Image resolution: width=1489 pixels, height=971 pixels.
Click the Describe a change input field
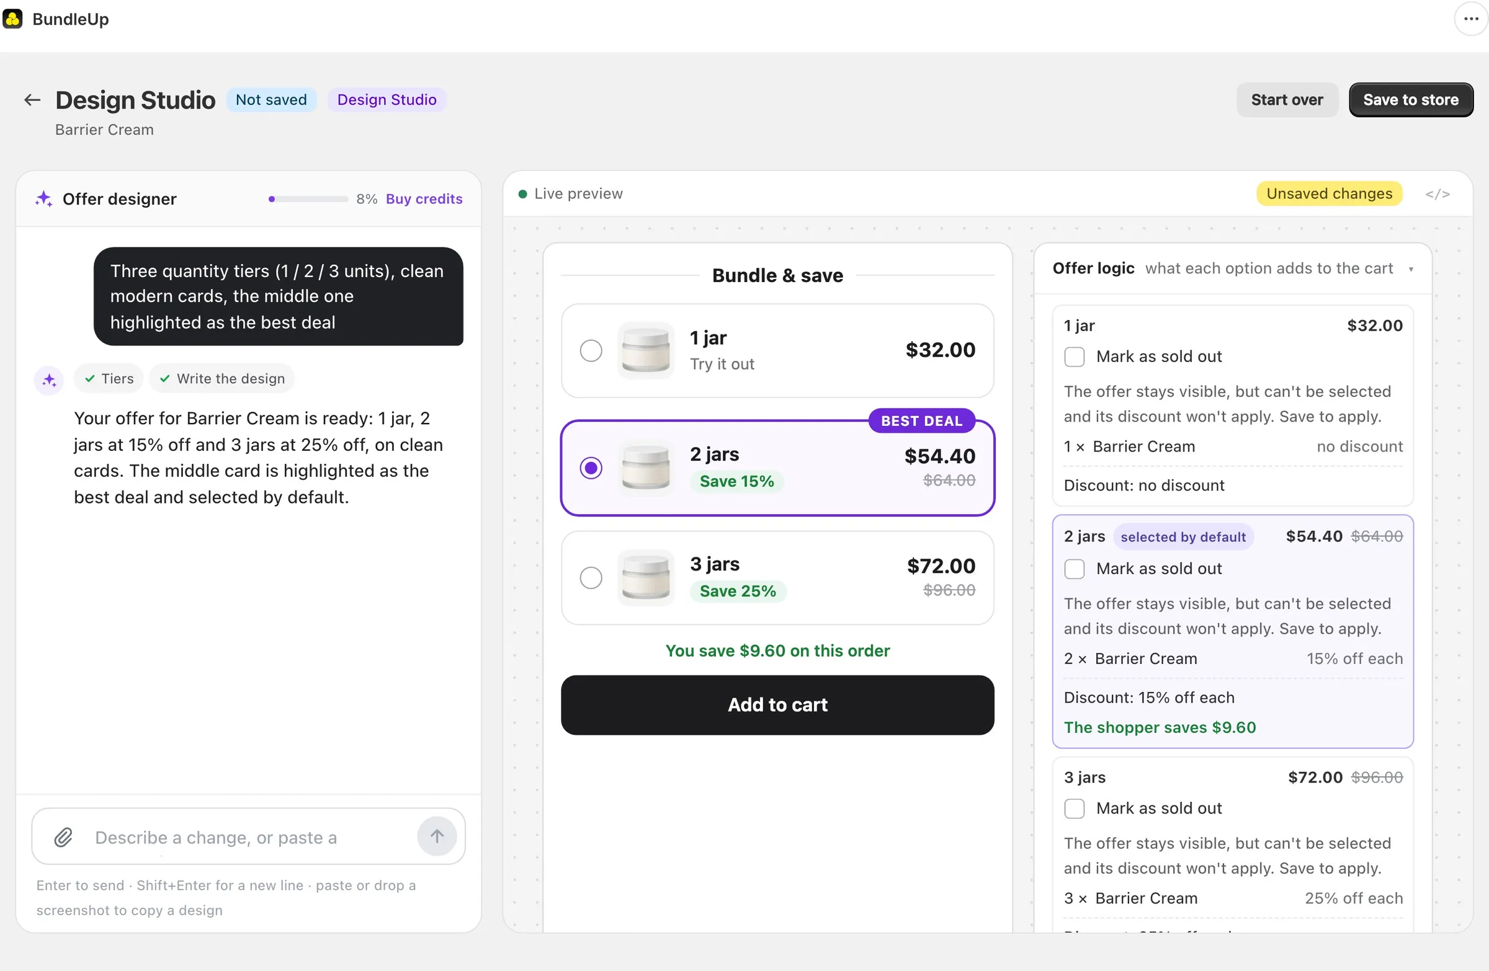pos(248,837)
